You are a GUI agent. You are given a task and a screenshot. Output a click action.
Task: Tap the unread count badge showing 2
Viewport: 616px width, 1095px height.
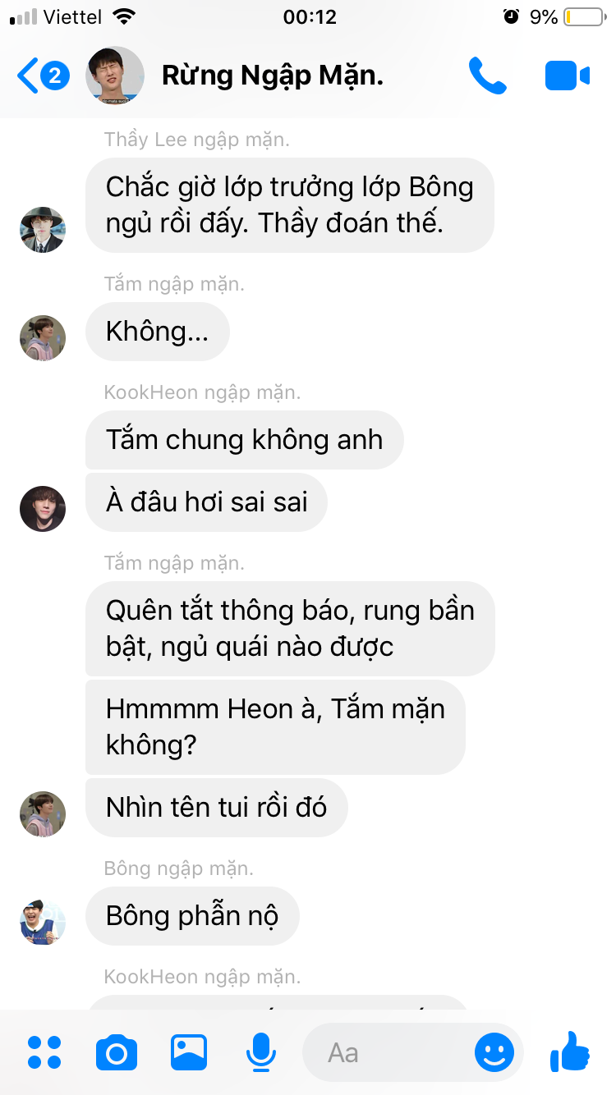[54, 76]
